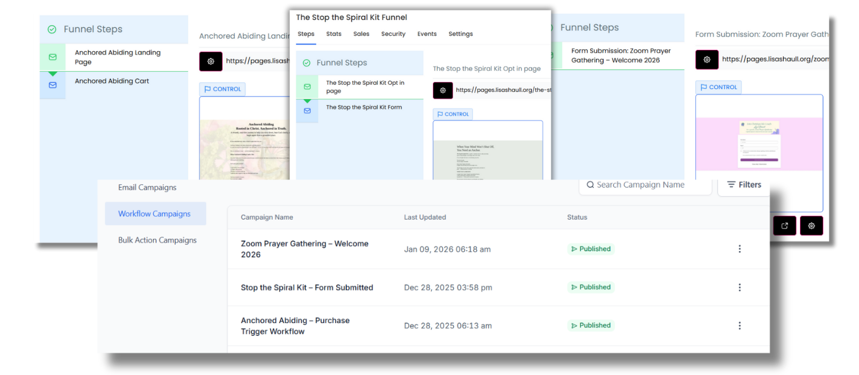Click CONTROL tag in Zoom Prayer Gathering panel
Screen dimensions: 859x375
tap(719, 87)
